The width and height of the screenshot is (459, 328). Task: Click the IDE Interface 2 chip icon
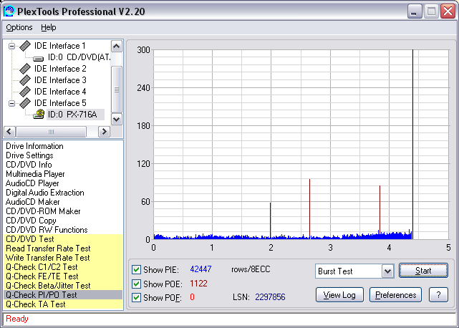point(25,69)
